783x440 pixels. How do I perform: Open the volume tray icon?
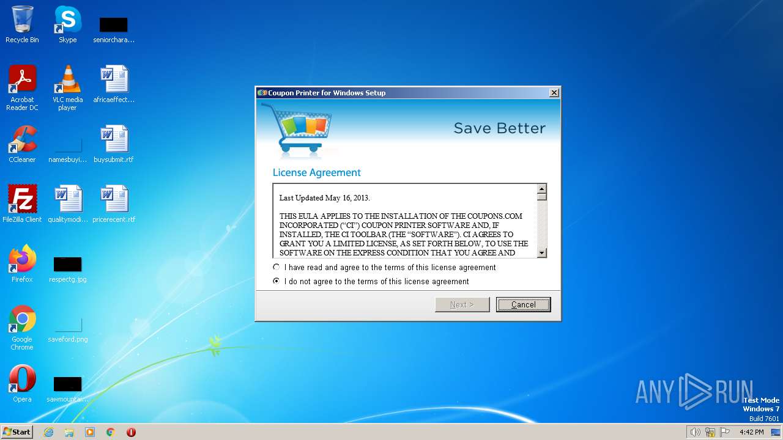pyautogui.click(x=695, y=432)
